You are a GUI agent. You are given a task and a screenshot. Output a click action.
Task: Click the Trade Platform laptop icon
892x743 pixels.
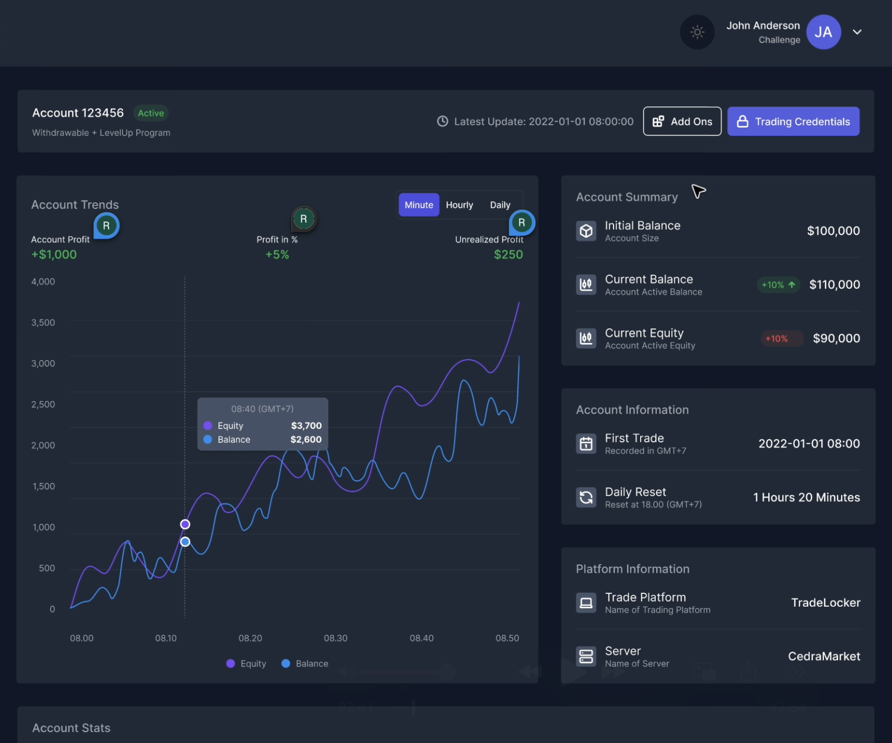[x=586, y=602]
